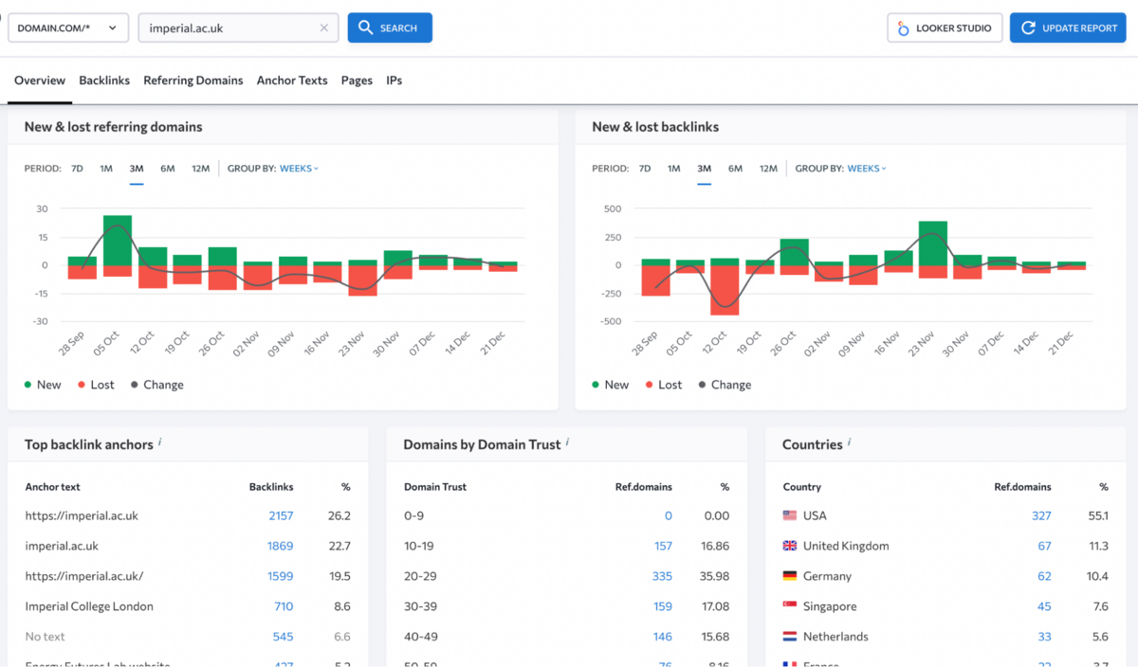
Task: Click info icon beside Countries heading
Action: [849, 442]
